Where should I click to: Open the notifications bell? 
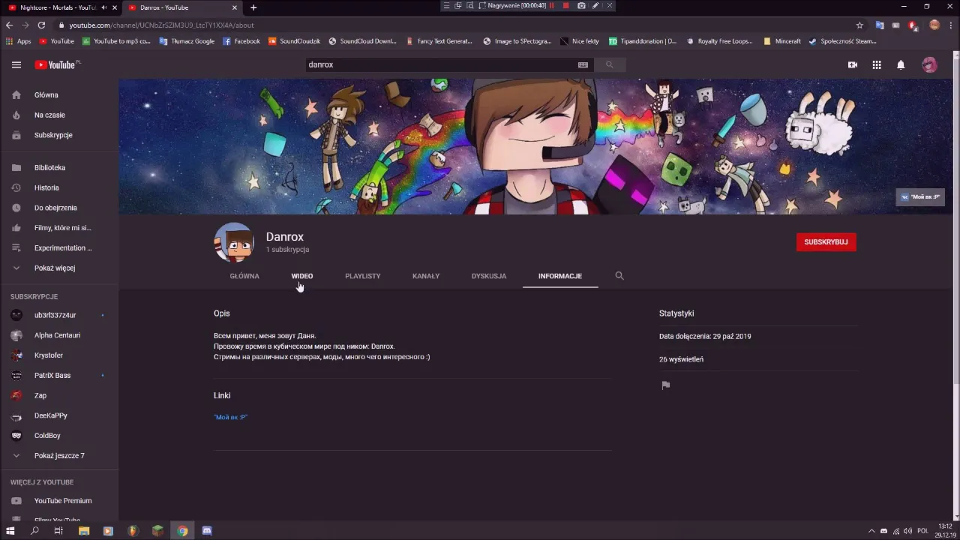tap(901, 65)
